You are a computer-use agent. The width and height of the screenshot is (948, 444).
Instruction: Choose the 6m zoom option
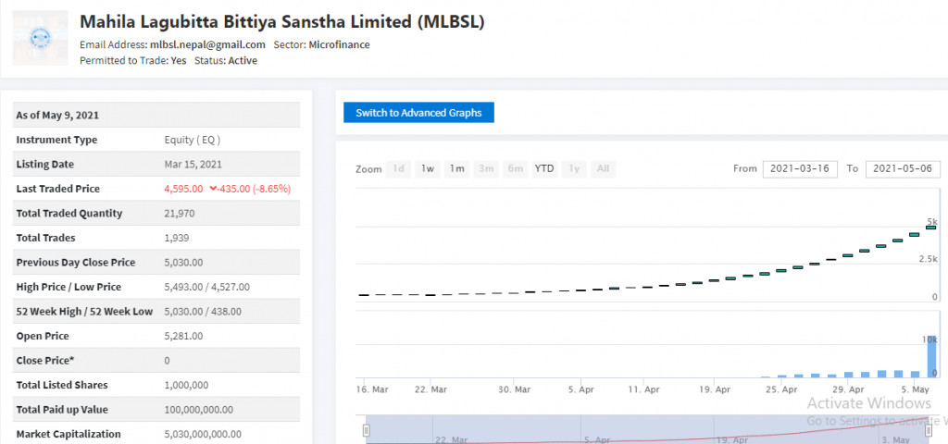516,168
